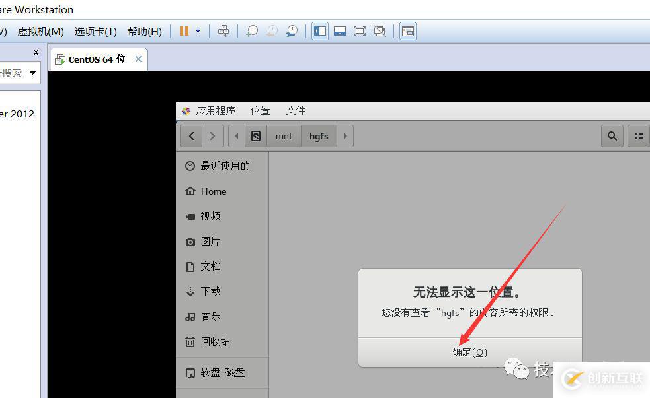Image resolution: width=650 pixels, height=398 pixels.
Task: Open the 选项卡(T) menu
Action: tap(96, 32)
